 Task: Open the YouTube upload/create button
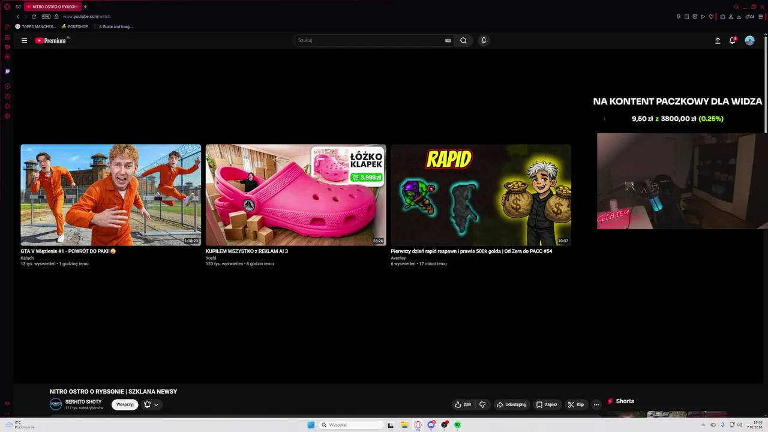coord(718,41)
